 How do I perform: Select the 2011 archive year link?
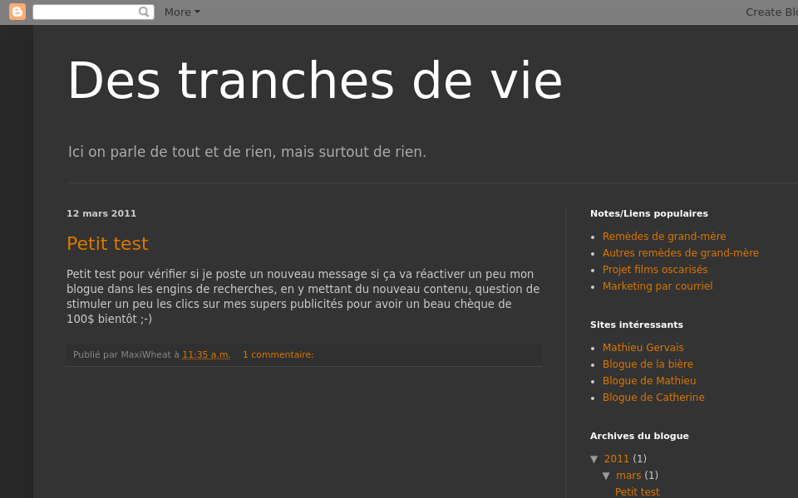[617, 459]
